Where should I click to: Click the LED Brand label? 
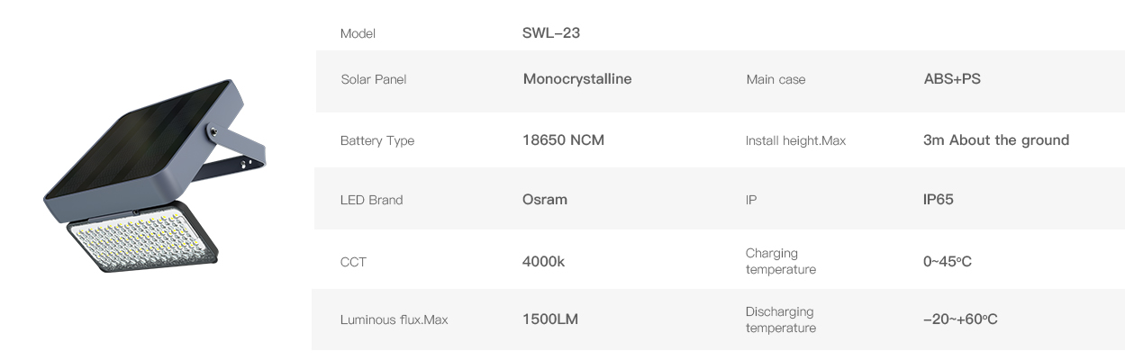[371, 200]
